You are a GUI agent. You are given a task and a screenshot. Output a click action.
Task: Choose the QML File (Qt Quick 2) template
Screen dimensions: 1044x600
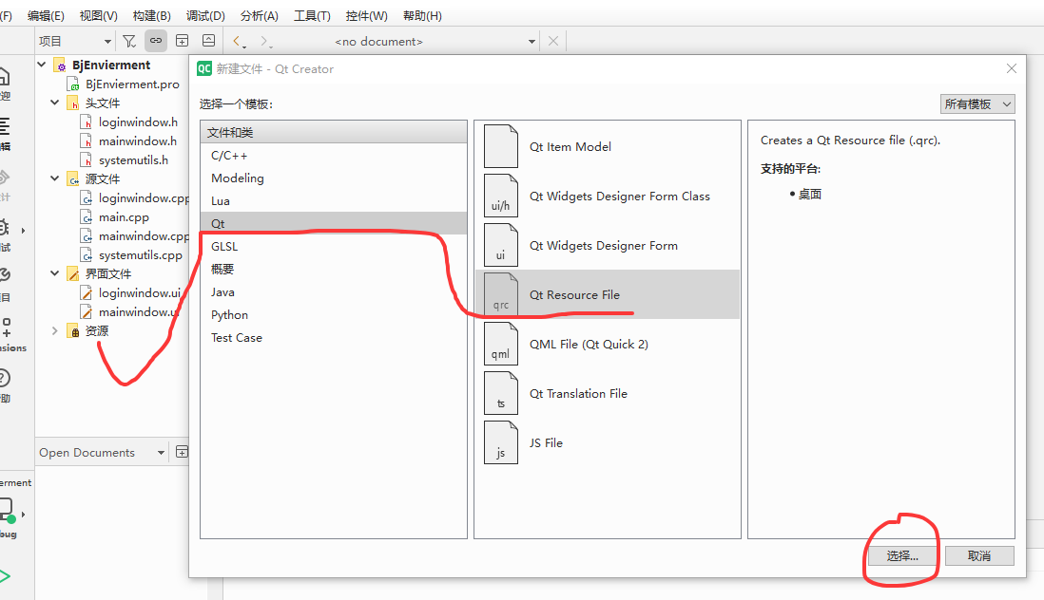608,345
